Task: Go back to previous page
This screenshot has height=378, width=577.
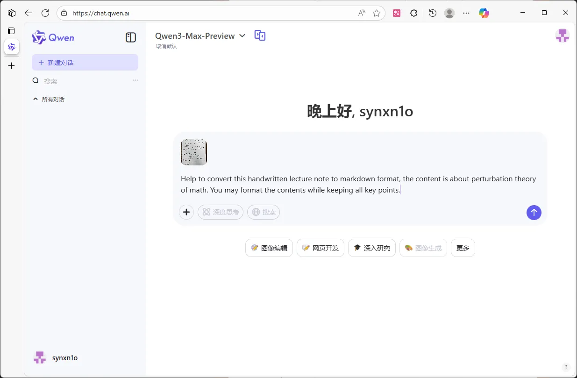Action: (x=28, y=13)
